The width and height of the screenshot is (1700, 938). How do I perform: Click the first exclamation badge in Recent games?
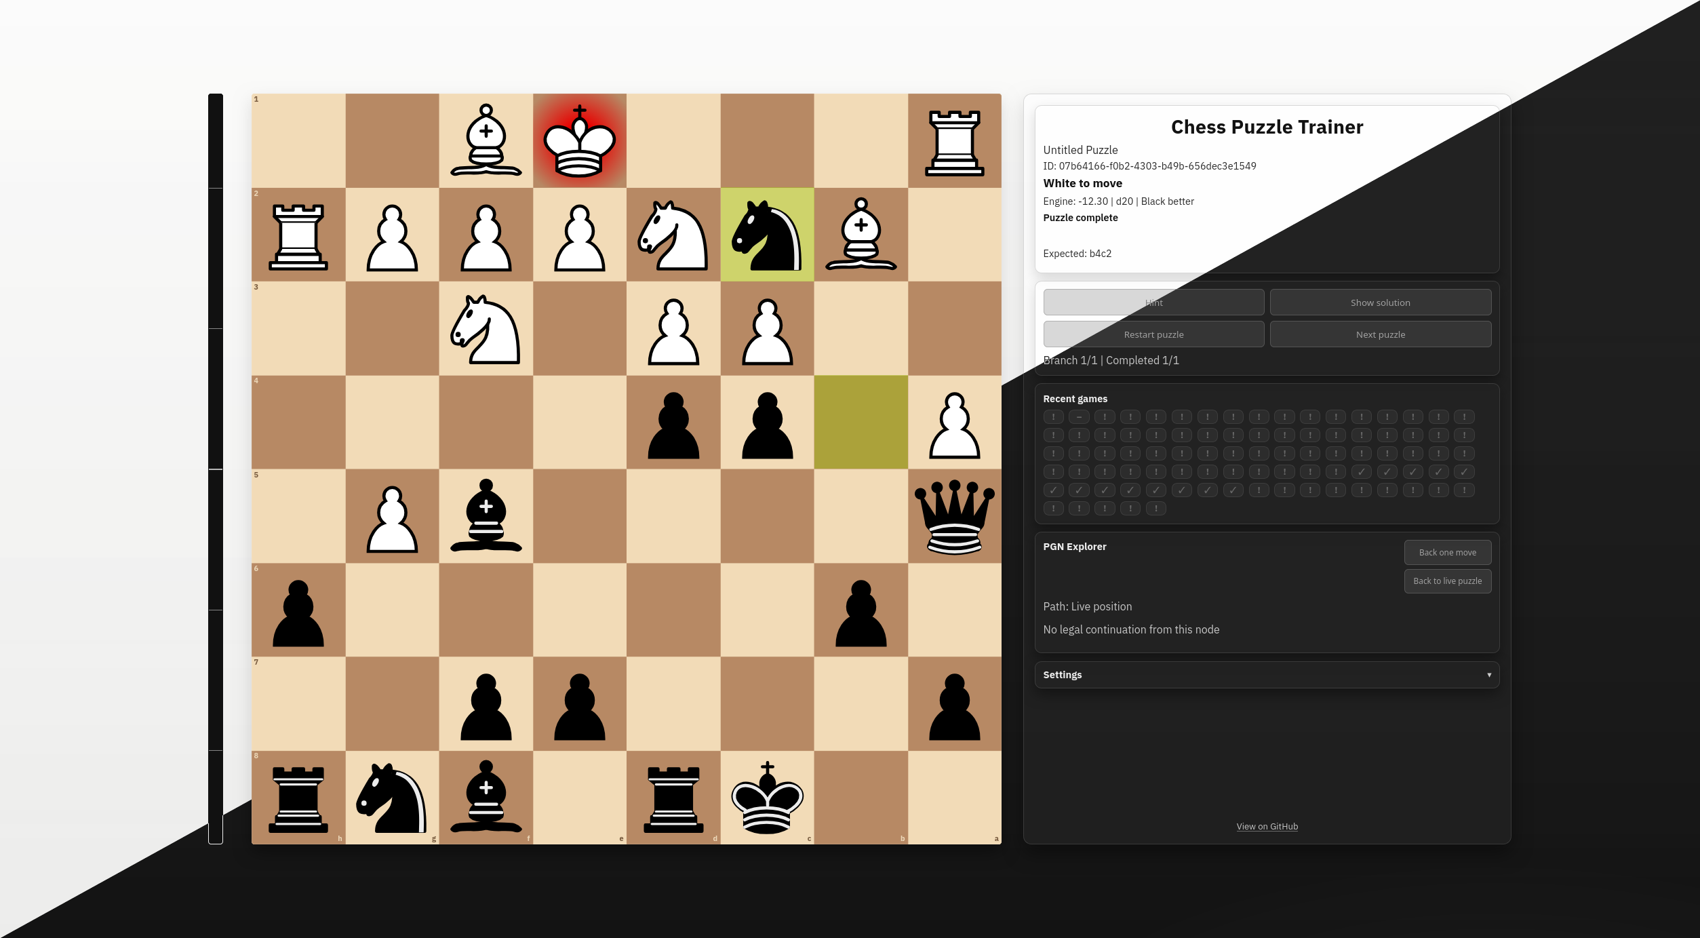click(1053, 416)
